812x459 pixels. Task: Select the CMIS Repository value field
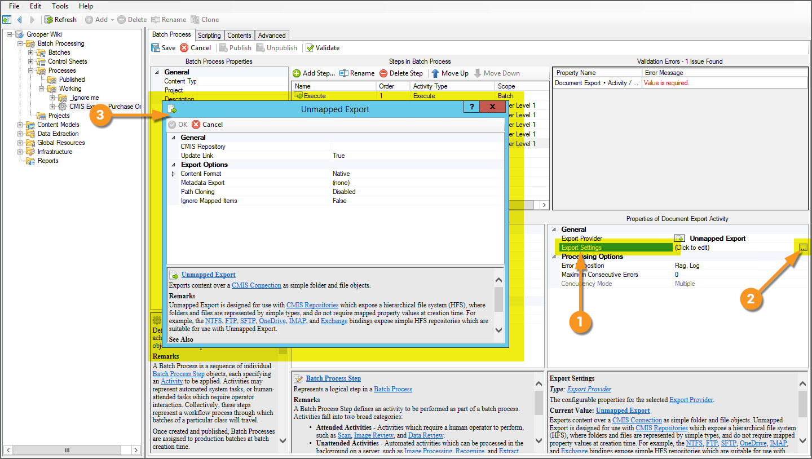click(416, 147)
